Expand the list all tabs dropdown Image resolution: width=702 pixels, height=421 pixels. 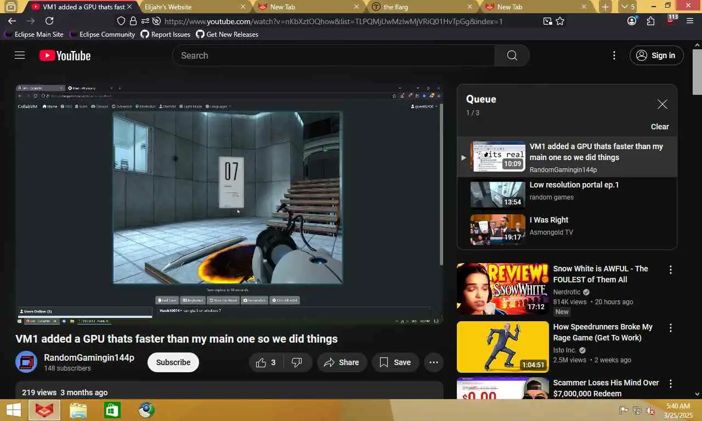[x=627, y=7]
